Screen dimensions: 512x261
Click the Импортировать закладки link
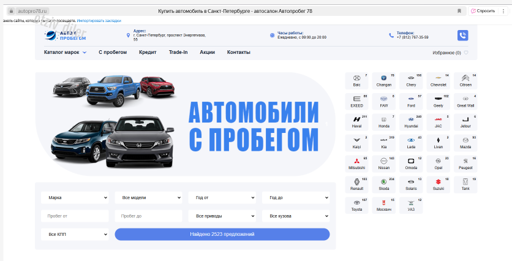[x=99, y=21]
